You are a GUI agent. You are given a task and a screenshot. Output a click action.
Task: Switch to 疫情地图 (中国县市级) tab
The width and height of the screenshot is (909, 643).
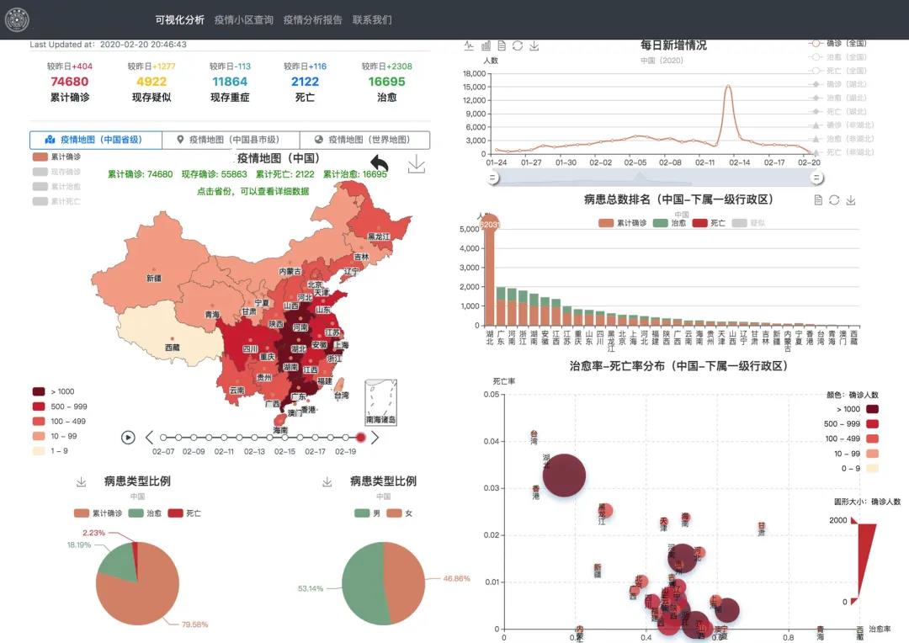point(229,140)
